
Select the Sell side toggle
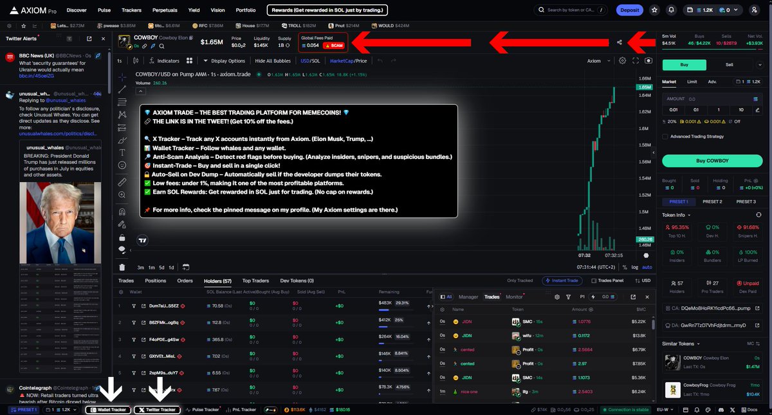point(729,64)
